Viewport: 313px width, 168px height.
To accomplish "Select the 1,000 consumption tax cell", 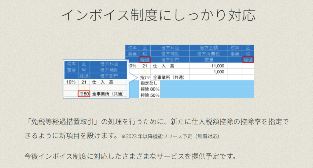I will [208, 72].
